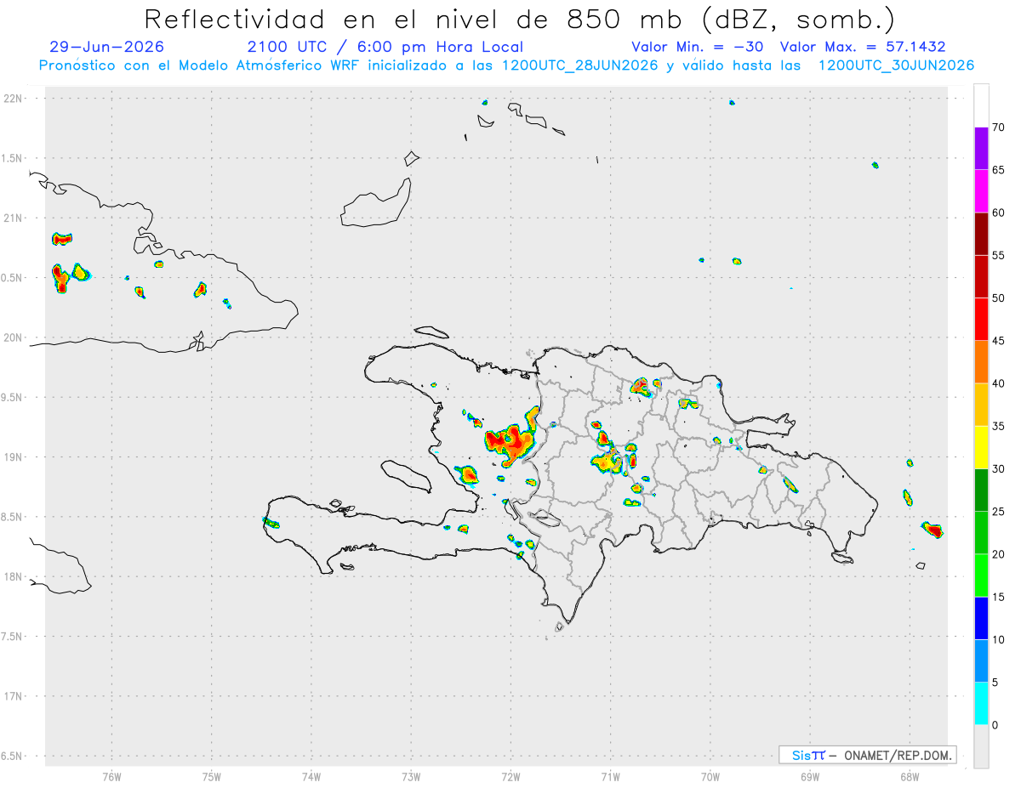The width and height of the screenshot is (1021, 788).
Task: Select the red reflectivity cell east of 68W
Action: pos(933,530)
